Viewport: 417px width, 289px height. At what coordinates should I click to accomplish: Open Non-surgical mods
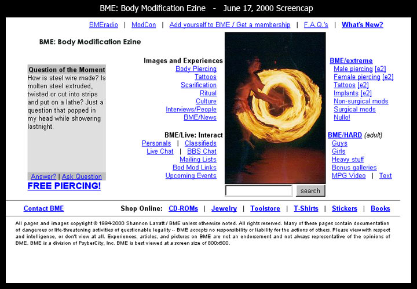361,101
